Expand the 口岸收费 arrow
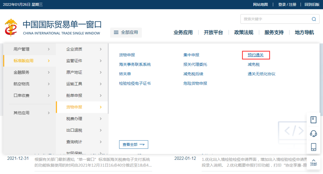The width and height of the screenshot is (323, 174). 49,96
